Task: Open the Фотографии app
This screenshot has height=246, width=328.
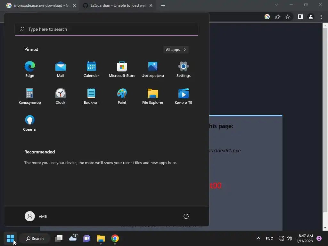Action: point(153,70)
